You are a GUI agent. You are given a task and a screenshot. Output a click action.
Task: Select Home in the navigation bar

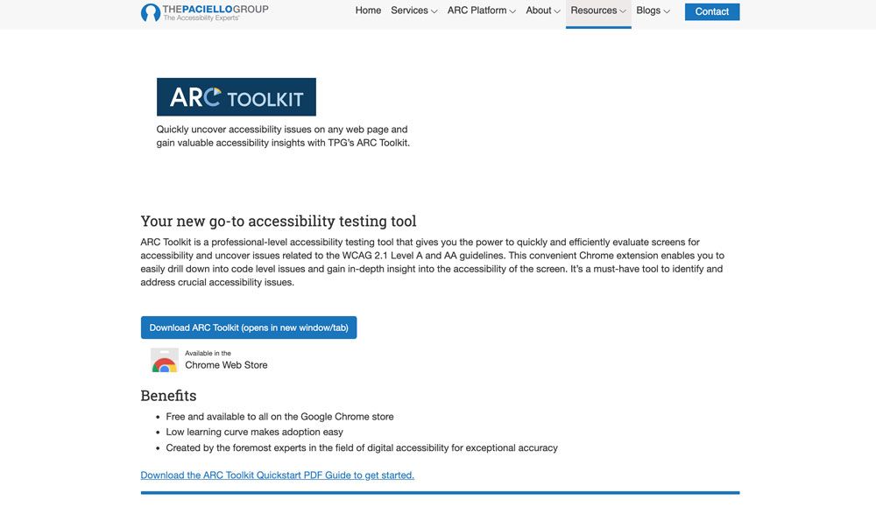click(367, 11)
